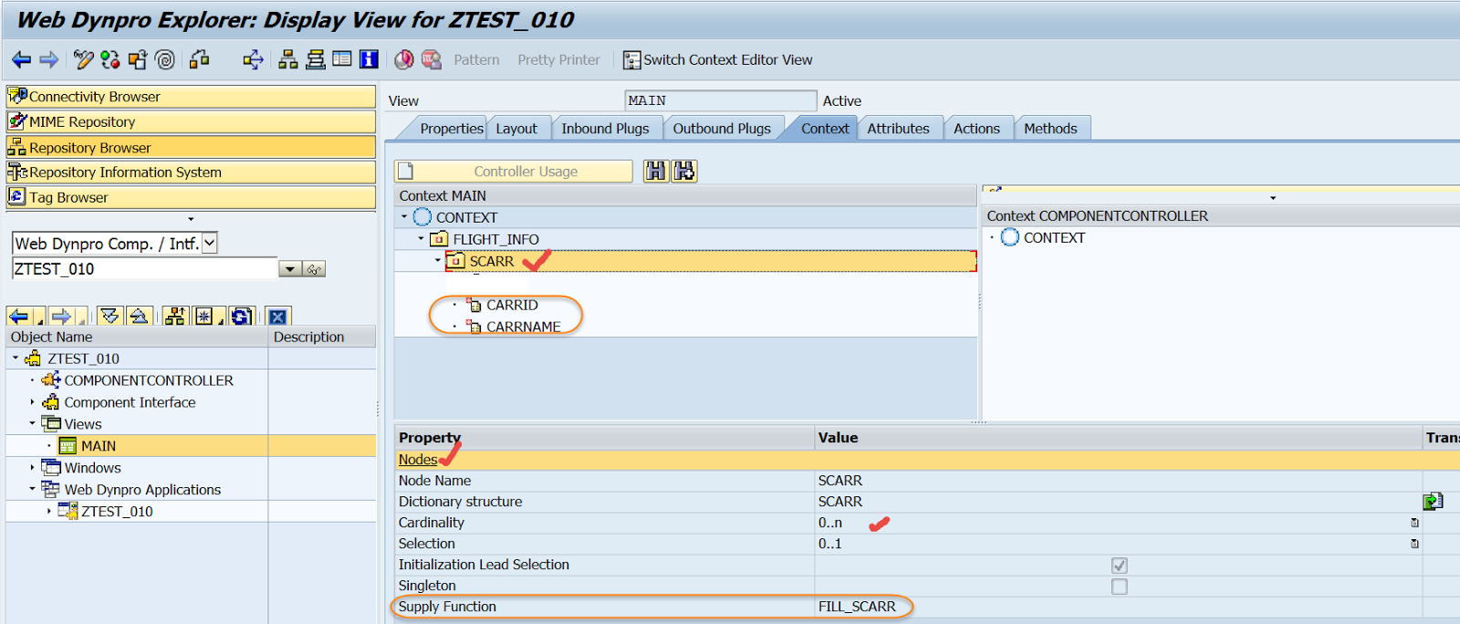Click the Refresh object list icon
Viewport: 1460px width, 624px height.
click(241, 317)
